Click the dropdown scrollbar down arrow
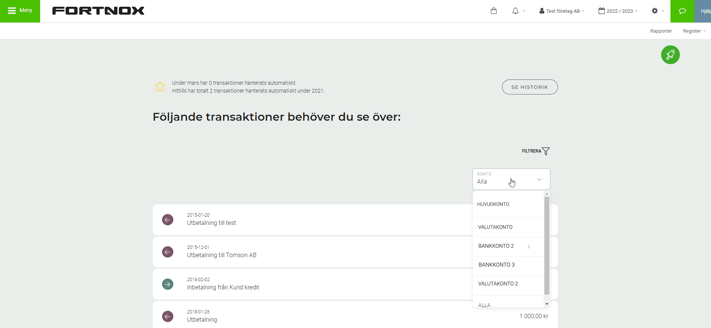The width and height of the screenshot is (711, 328). click(x=547, y=304)
